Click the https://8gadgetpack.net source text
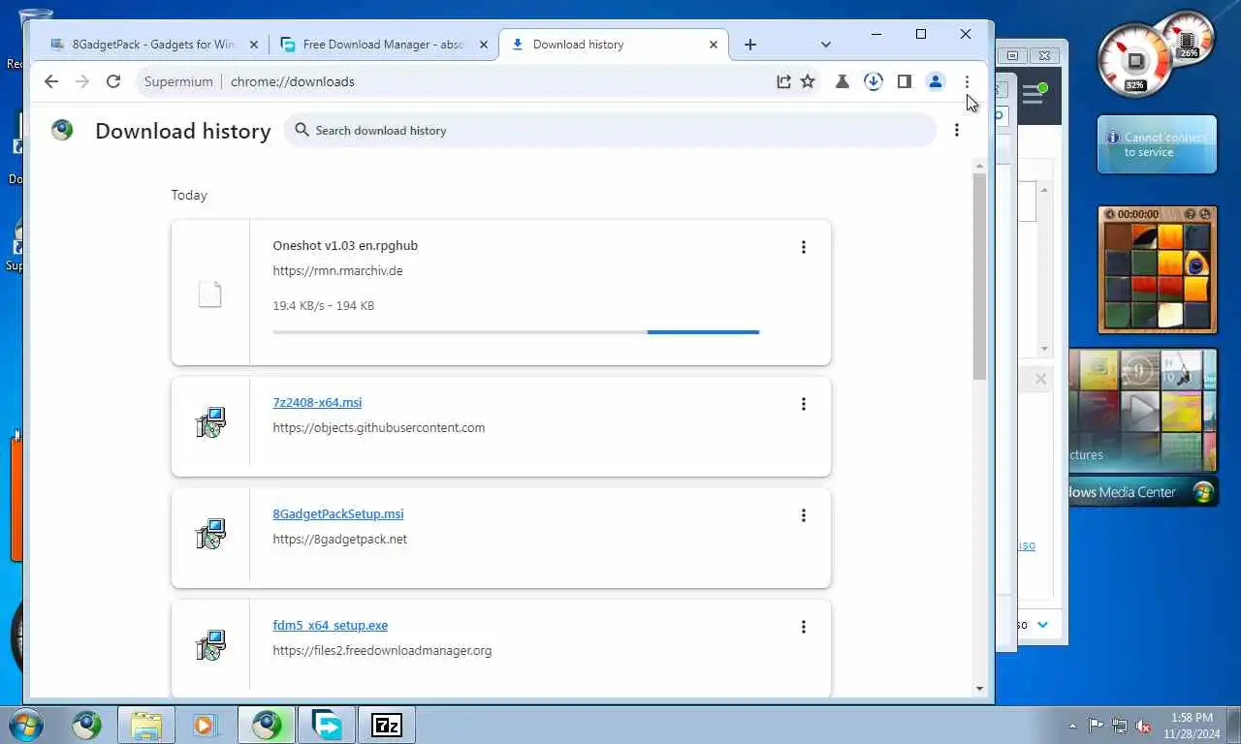Viewport: 1241px width, 744px height. point(340,539)
